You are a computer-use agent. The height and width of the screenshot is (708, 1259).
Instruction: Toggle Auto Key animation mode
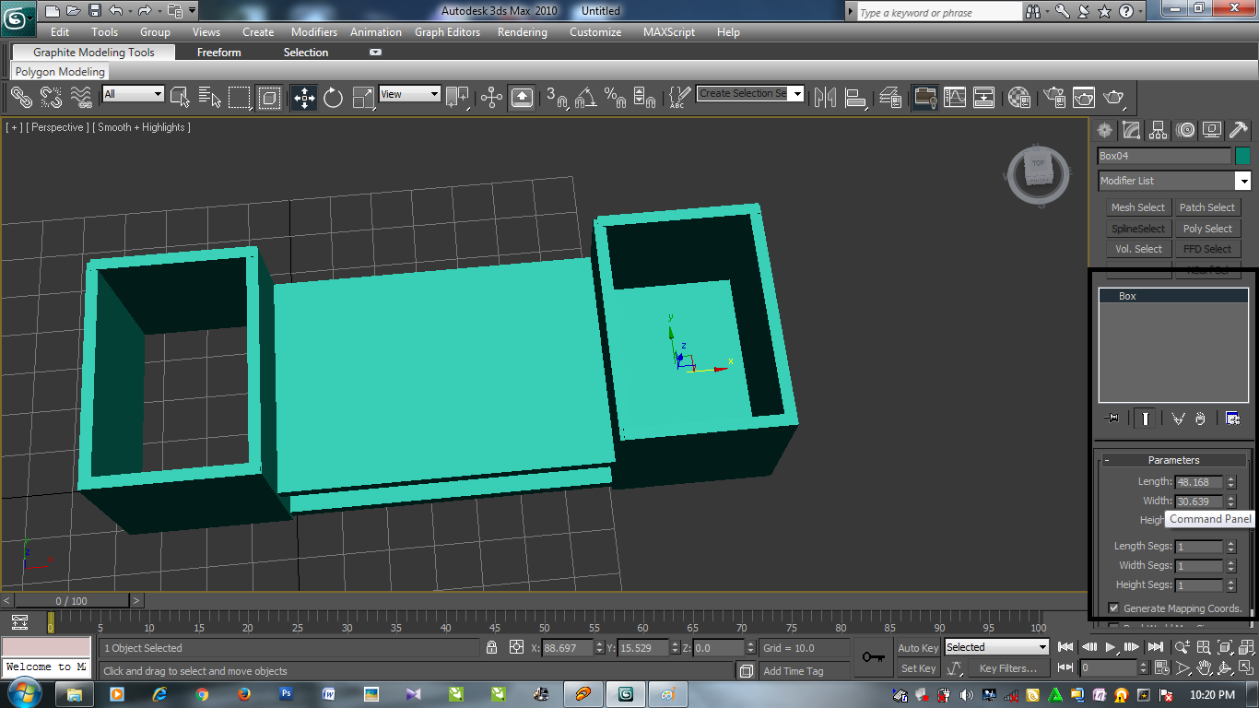click(x=917, y=648)
